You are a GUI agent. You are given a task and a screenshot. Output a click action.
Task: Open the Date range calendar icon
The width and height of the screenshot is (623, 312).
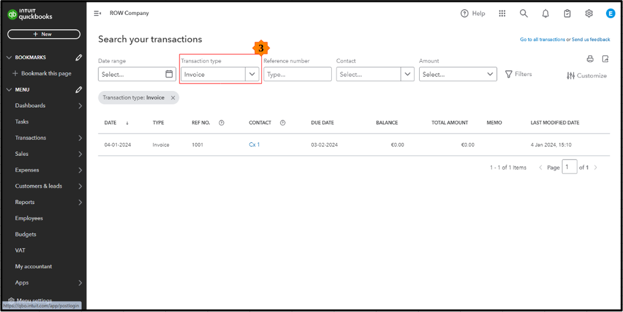(x=169, y=74)
